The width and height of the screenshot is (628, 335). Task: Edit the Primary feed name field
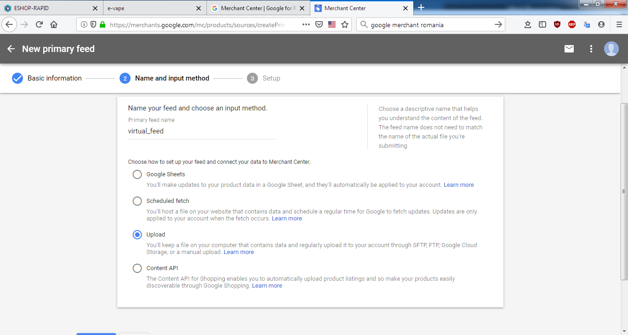click(202, 131)
